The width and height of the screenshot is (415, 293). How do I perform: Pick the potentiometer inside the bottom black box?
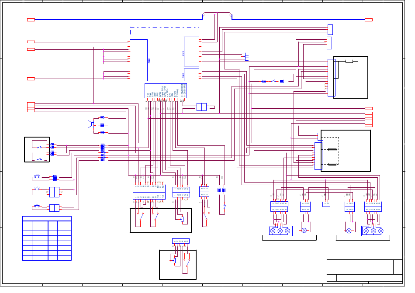point(174,261)
